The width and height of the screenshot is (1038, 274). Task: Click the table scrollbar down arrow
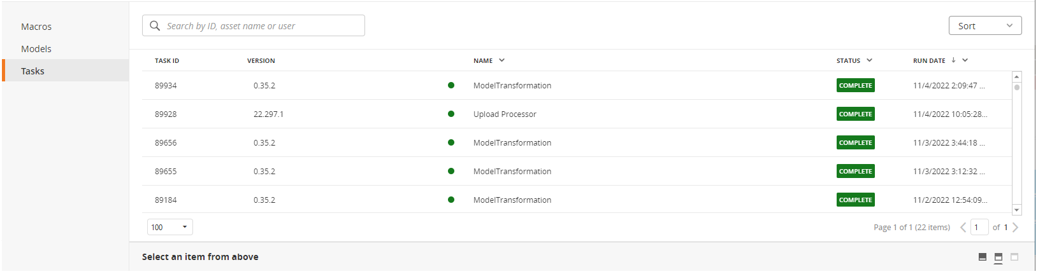pos(1016,210)
